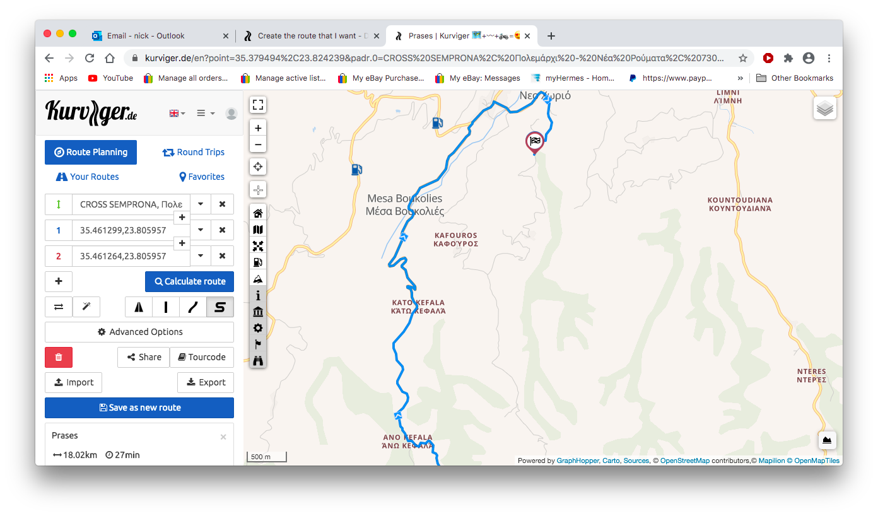
Task: Click the red trash delete route button
Action: (x=59, y=357)
